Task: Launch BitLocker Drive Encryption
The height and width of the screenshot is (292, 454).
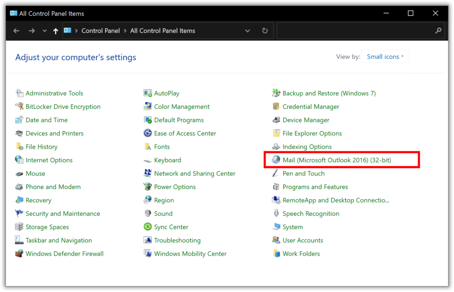Action: pos(63,106)
